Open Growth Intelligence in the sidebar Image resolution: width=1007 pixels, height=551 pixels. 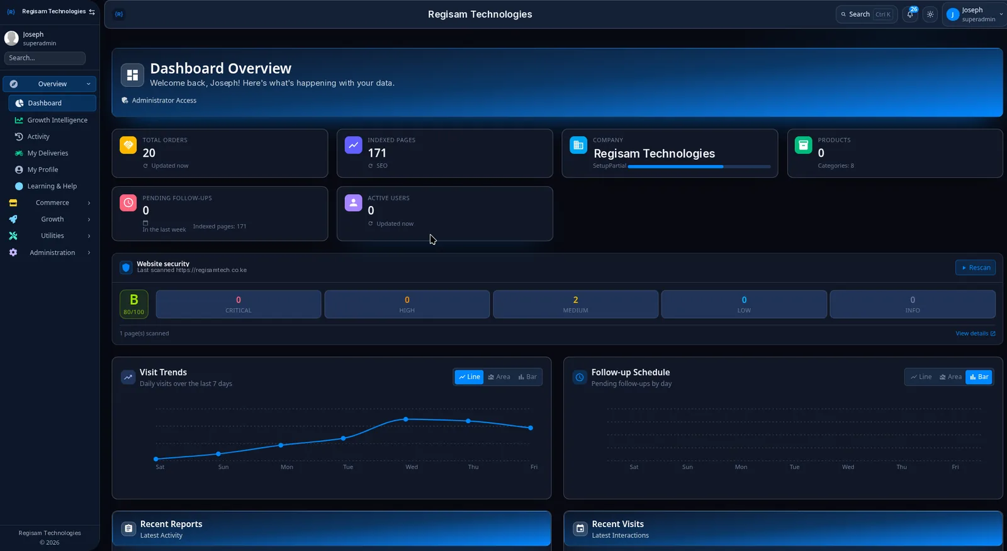(x=52, y=120)
